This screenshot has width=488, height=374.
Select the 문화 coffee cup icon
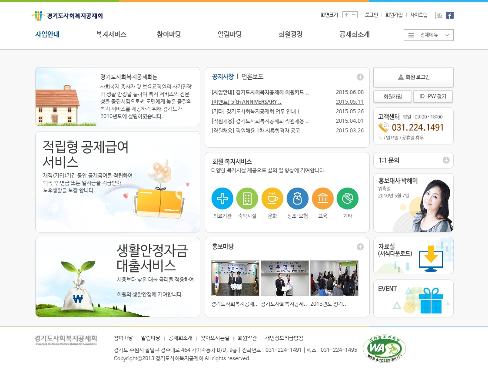pyautogui.click(x=272, y=199)
